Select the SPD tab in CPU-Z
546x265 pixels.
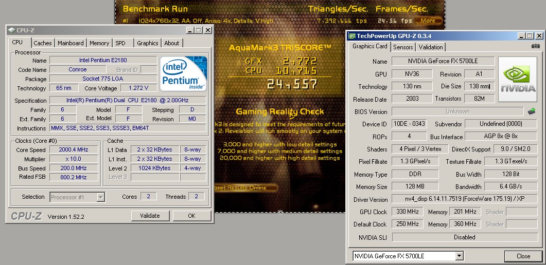pos(120,43)
